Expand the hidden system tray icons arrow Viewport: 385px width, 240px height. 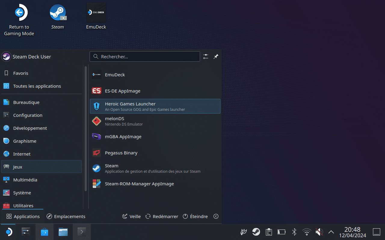(331, 232)
